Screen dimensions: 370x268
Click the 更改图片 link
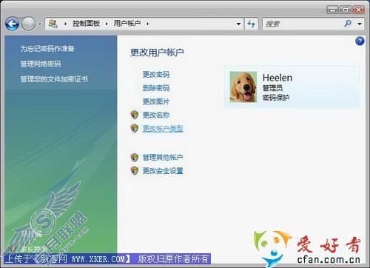tap(156, 101)
